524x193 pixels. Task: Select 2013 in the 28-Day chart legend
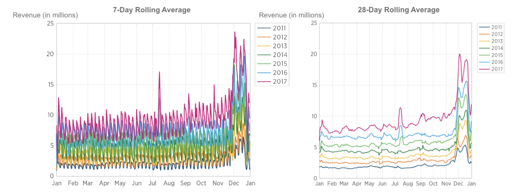[491, 41]
